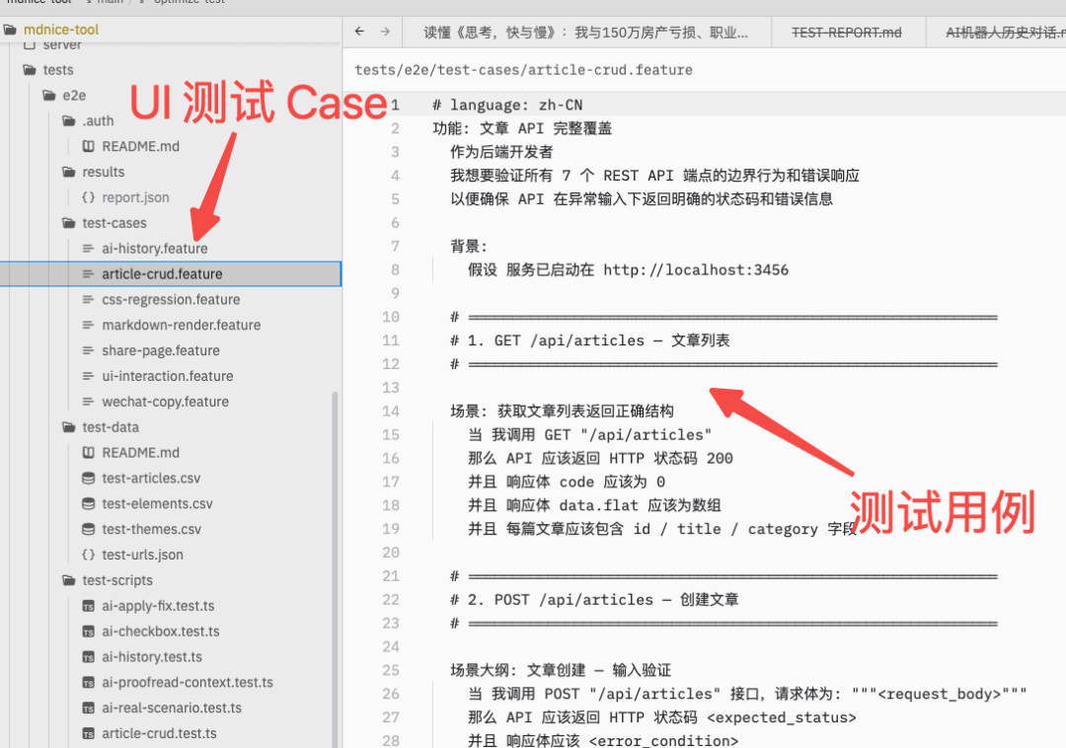
Task: Open markdown-render.feature
Action: tap(181, 325)
